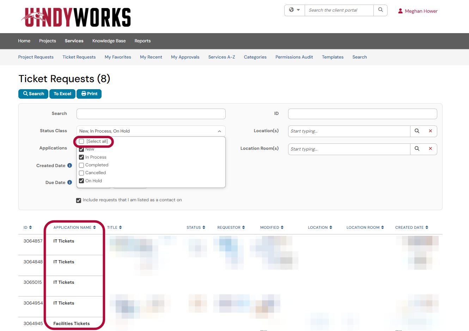Click the sort icon on the Location column
The image size is (469, 331).
[x=330, y=227]
